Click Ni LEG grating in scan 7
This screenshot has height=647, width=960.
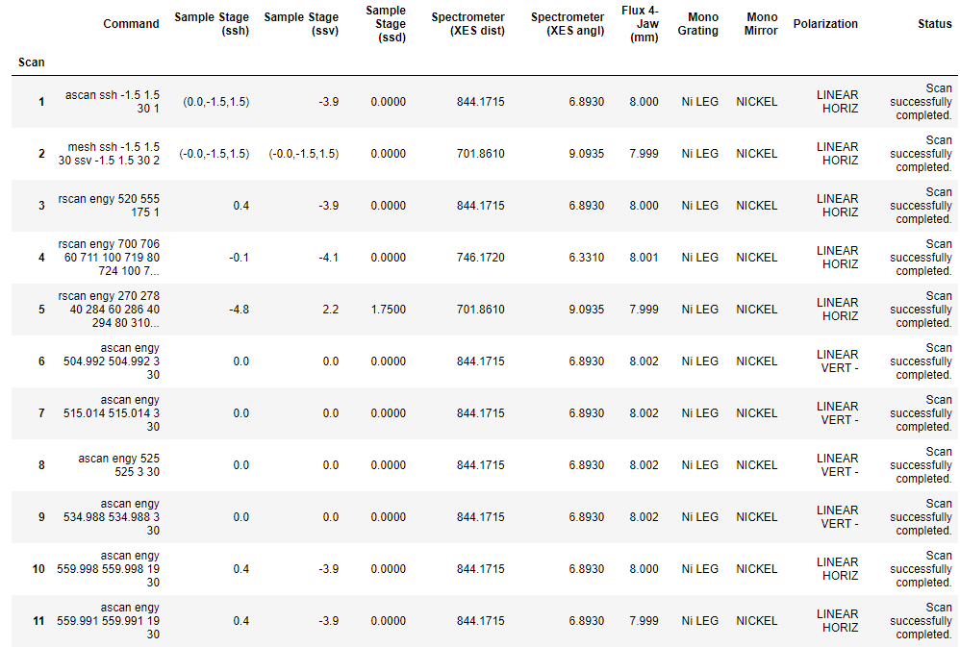coord(699,413)
